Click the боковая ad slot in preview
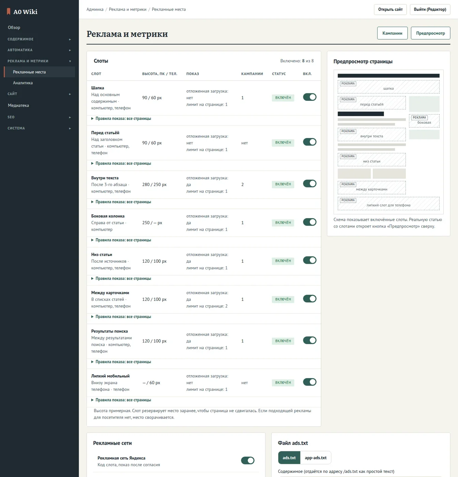The height and width of the screenshot is (477, 458). click(424, 121)
